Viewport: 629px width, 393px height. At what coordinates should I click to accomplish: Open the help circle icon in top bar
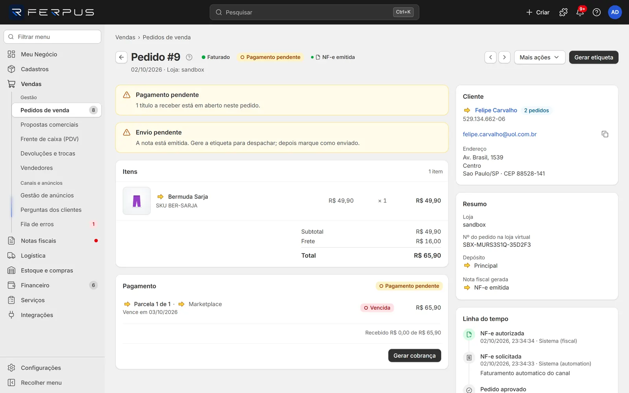coord(596,12)
